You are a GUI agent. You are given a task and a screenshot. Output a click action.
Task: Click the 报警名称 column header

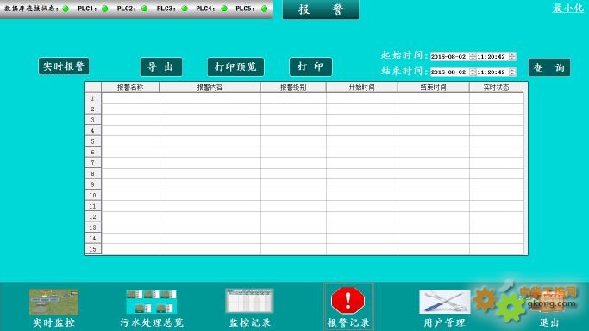[130, 87]
